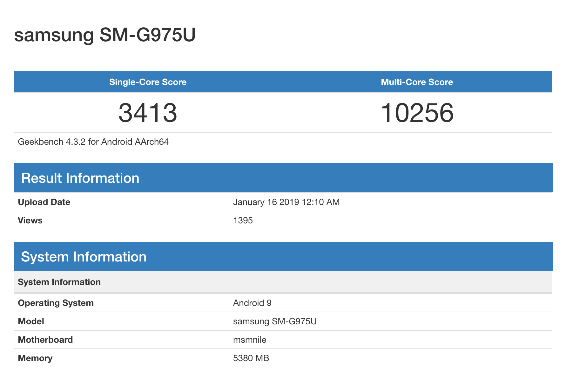Click the Upload Date row label
The height and width of the screenshot is (370, 566).
[44, 202]
